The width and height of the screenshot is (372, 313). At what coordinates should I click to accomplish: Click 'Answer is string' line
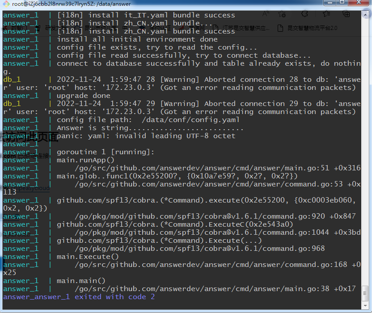pos(150,128)
